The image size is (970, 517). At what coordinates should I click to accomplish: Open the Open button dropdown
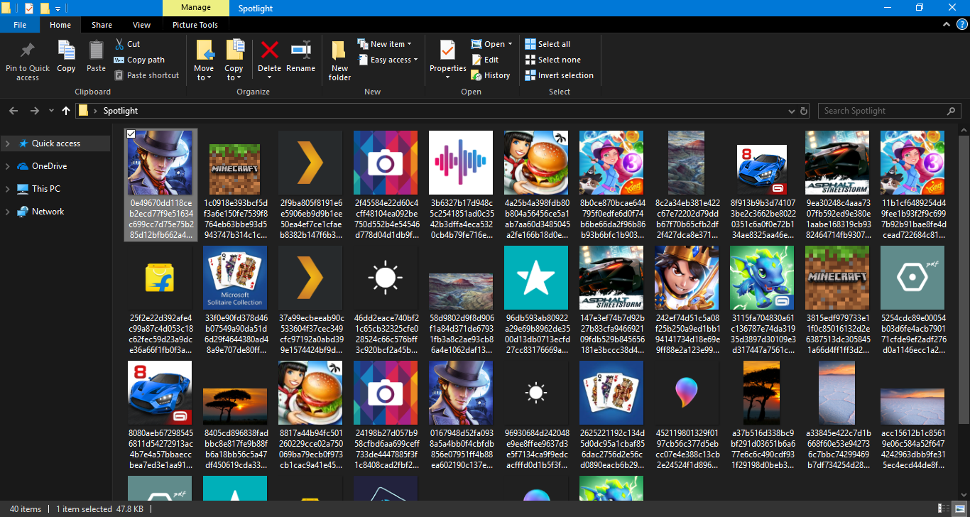(510, 44)
